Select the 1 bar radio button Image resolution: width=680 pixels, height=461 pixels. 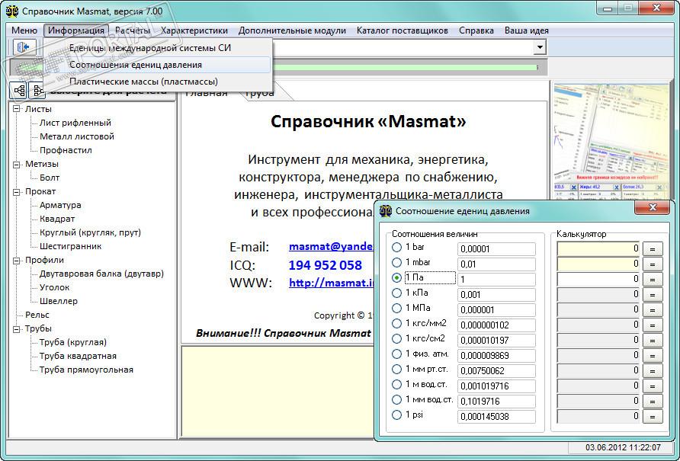tap(396, 247)
